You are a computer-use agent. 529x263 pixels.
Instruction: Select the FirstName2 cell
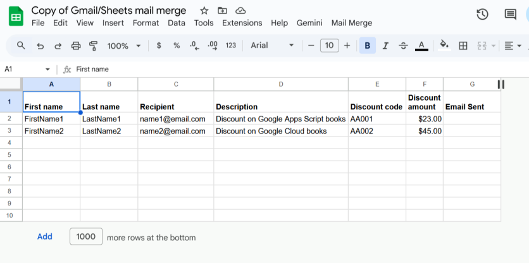[x=51, y=131]
